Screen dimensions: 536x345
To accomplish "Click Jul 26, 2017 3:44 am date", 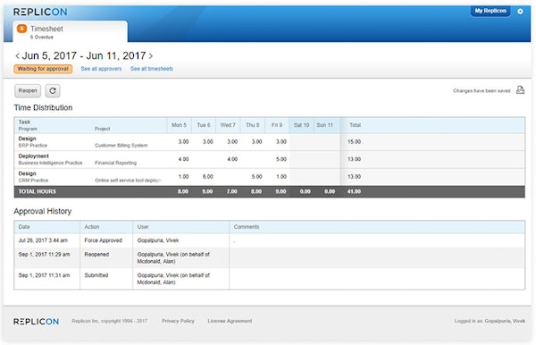I will click(43, 240).
